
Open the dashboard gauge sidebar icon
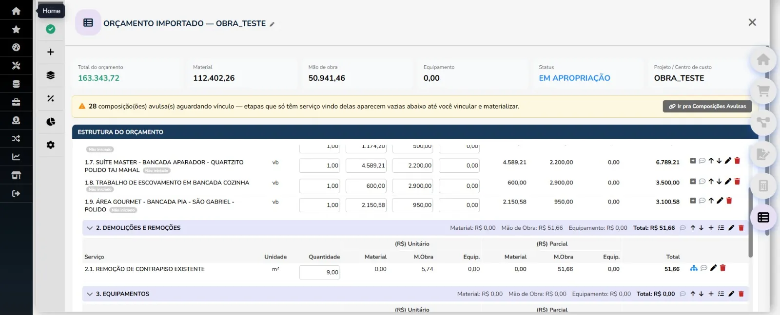(x=16, y=47)
